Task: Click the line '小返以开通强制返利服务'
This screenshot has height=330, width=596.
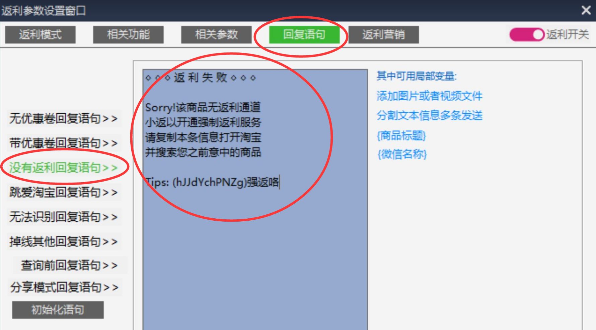Action: (x=203, y=122)
